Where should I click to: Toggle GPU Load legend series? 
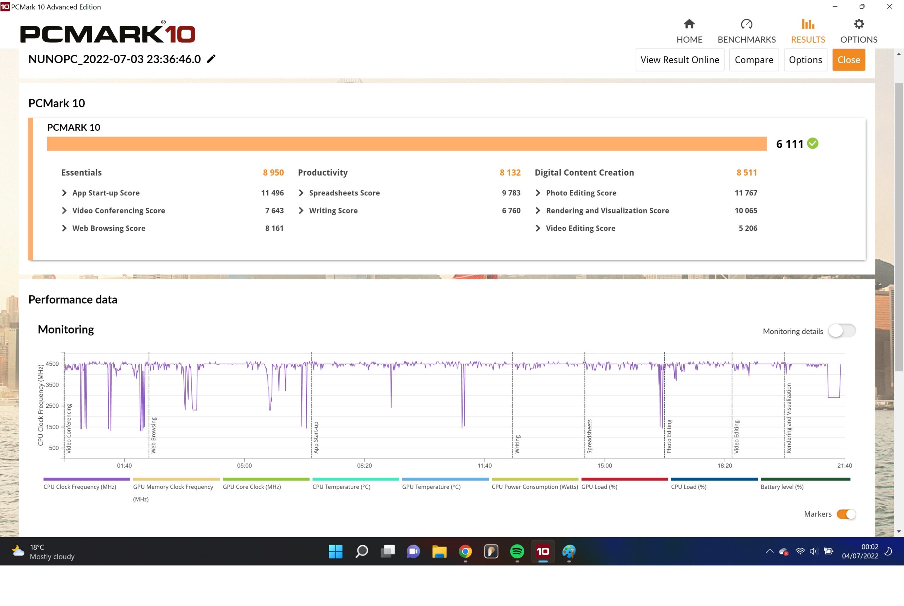[624, 484]
